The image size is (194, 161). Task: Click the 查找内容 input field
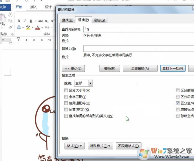click(x=139, y=29)
